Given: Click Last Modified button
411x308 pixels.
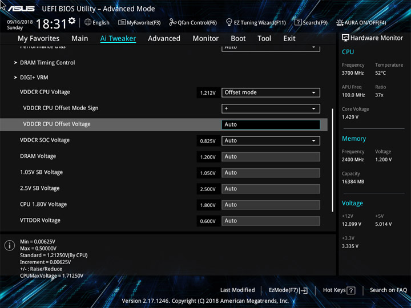Looking at the screenshot, I should click(237, 290).
